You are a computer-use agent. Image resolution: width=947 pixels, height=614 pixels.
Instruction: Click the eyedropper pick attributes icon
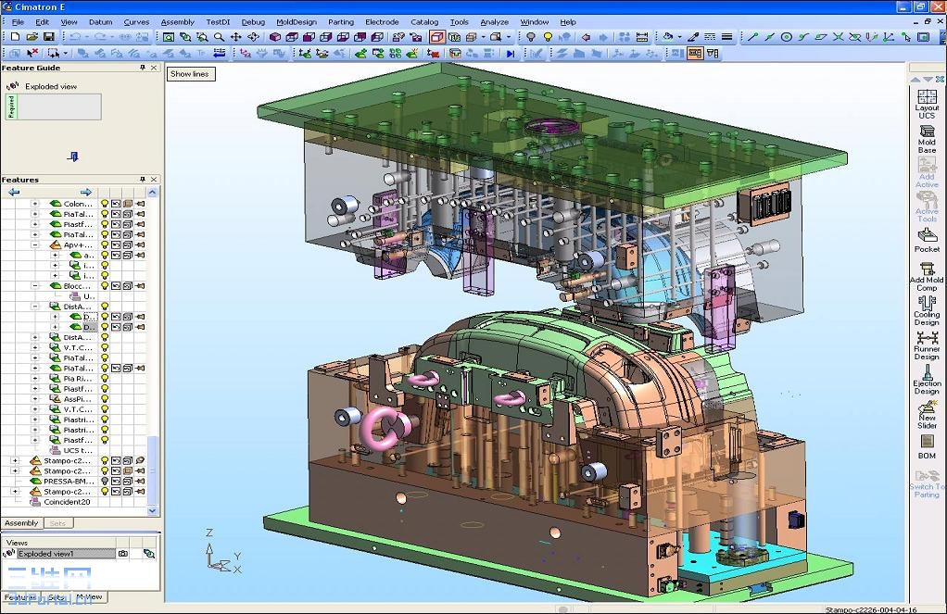point(693,37)
